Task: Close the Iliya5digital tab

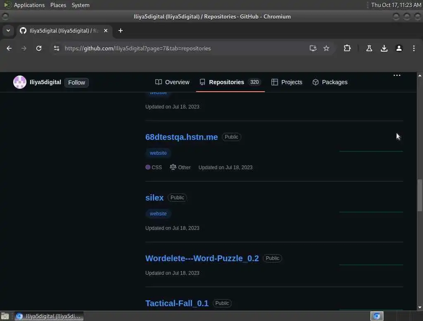Action: point(106,31)
